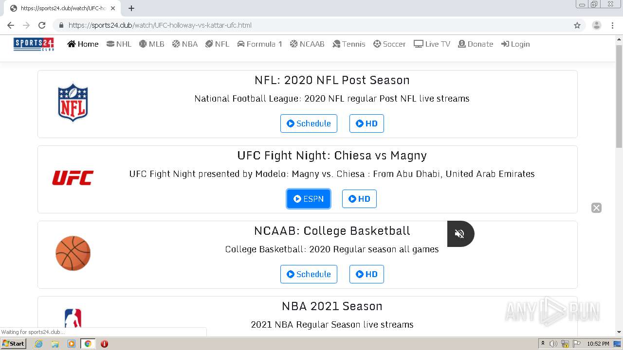
Task: Click the basketball image
Action: (73, 253)
